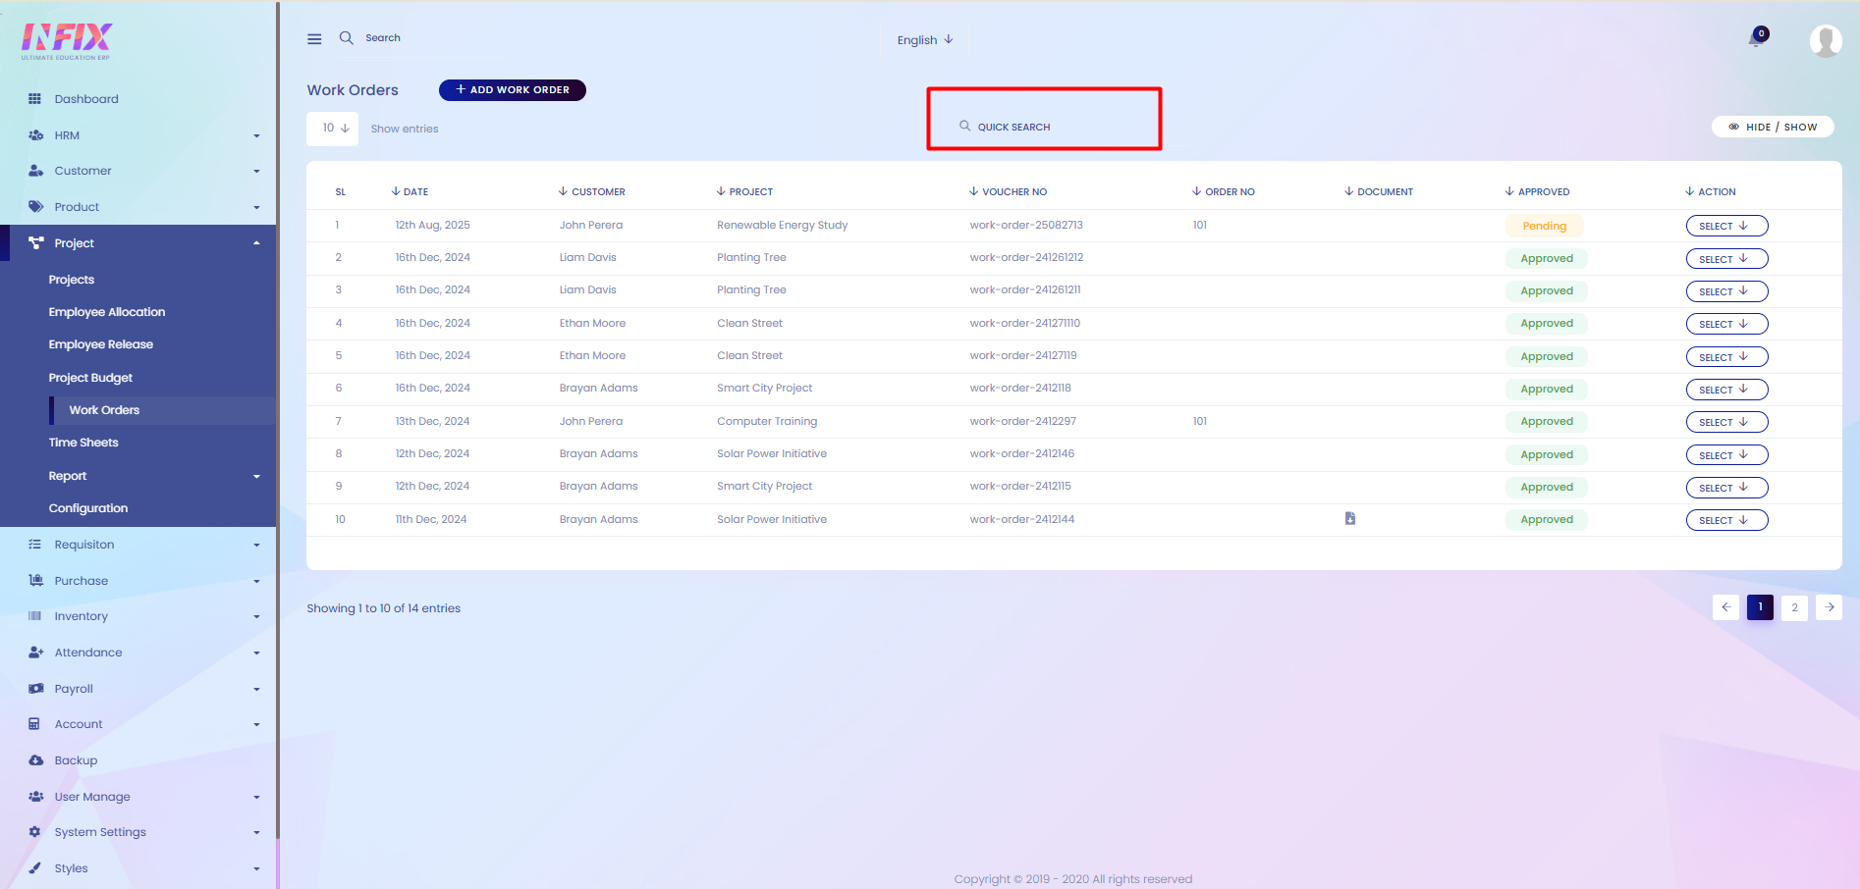This screenshot has height=889, width=1860.
Task: Click the Attendance sidebar icon
Action: [x=35, y=653]
